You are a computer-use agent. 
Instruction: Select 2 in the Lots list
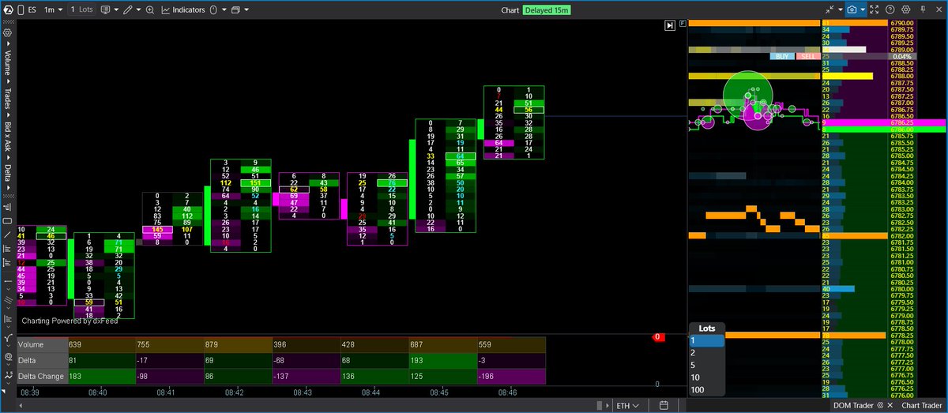pos(706,353)
